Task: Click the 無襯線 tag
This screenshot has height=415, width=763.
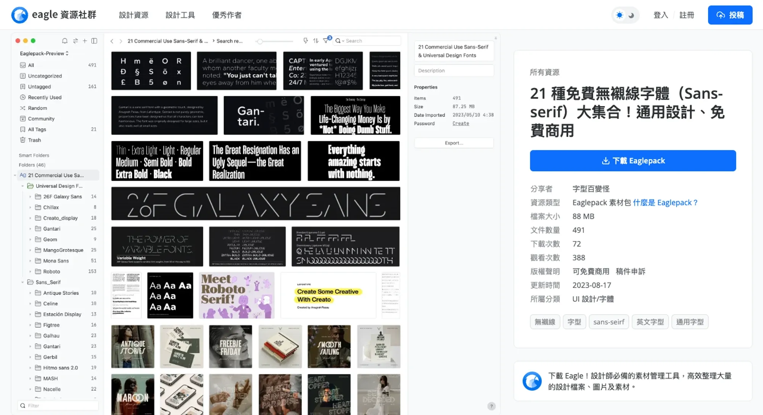Action: 545,322
